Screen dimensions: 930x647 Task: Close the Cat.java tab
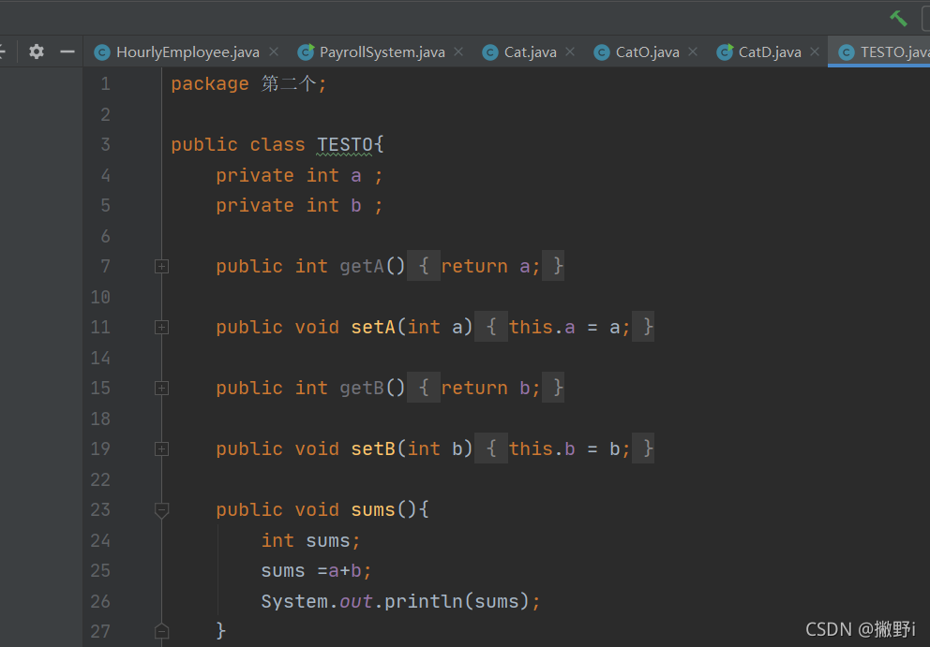(570, 51)
